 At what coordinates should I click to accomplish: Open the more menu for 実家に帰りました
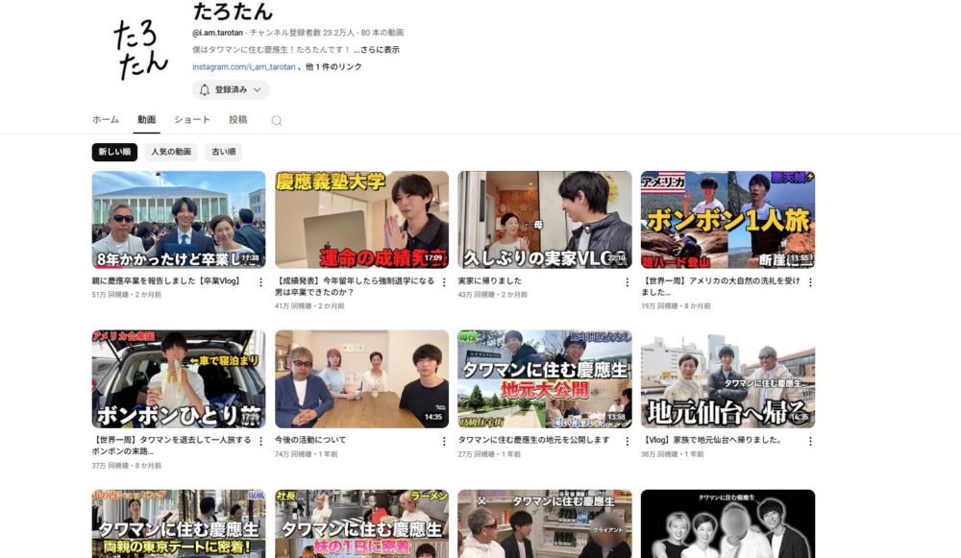click(627, 282)
